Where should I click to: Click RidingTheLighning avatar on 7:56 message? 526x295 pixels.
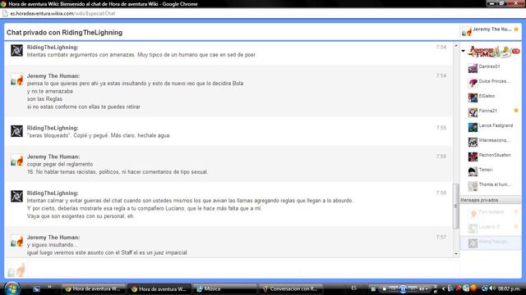point(16,197)
